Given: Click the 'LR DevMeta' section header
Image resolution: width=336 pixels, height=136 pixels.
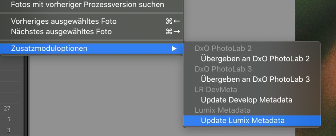Looking at the screenshot, I should (215, 90).
